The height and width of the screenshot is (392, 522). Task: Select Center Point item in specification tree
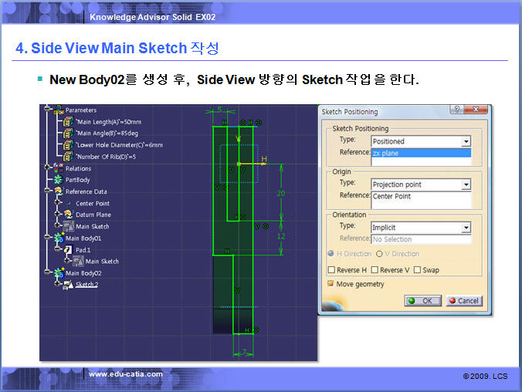[92, 204]
